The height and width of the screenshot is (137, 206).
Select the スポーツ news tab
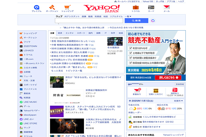81,33
